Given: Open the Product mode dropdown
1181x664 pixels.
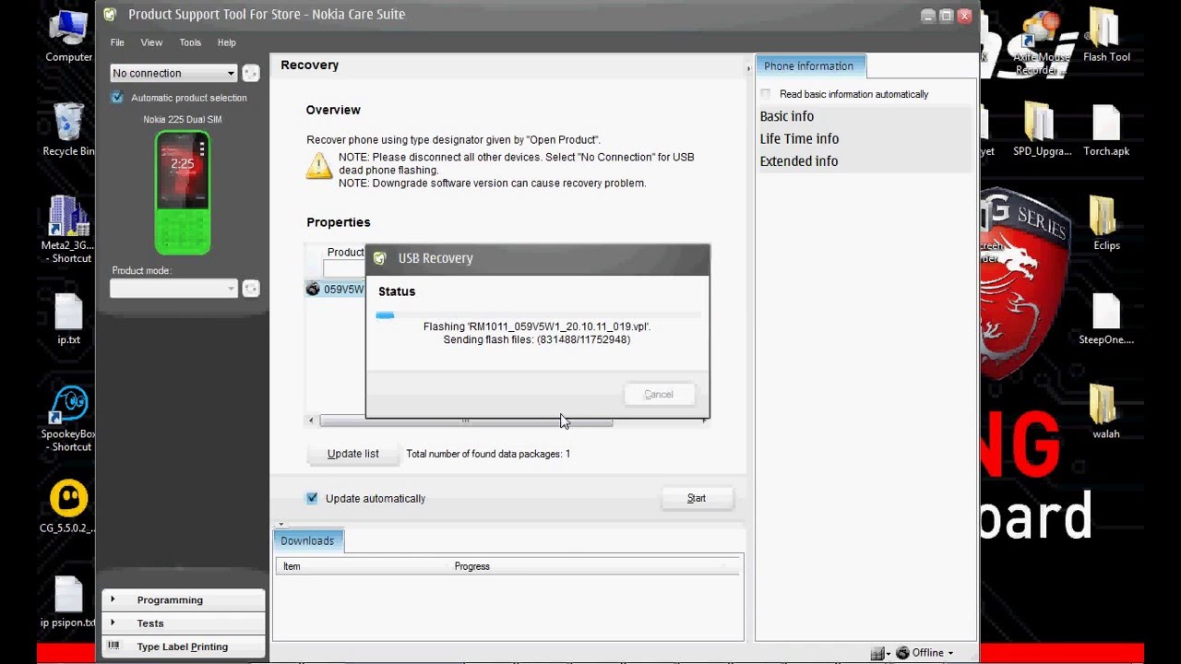Looking at the screenshot, I should (173, 289).
